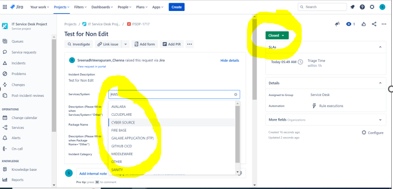
Task: Select OTHER from the dropdown list
Action: click(172, 162)
